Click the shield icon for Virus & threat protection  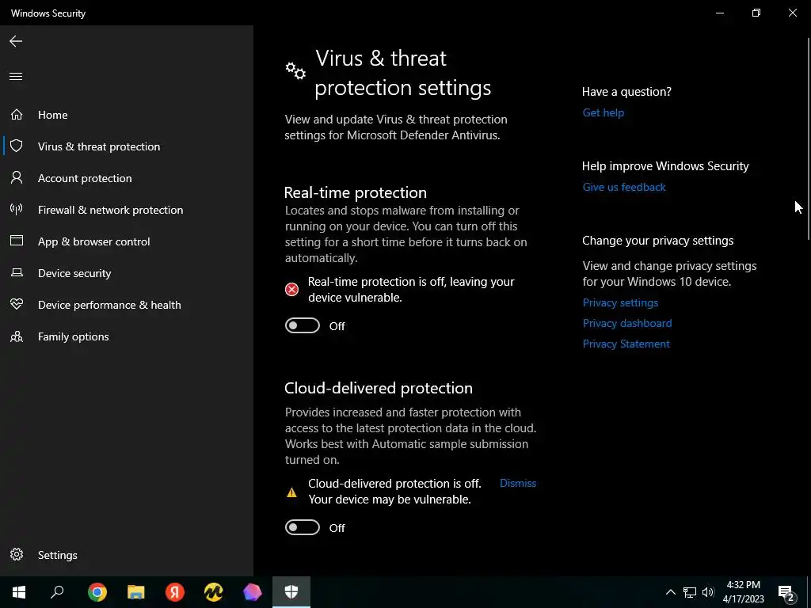pos(17,146)
